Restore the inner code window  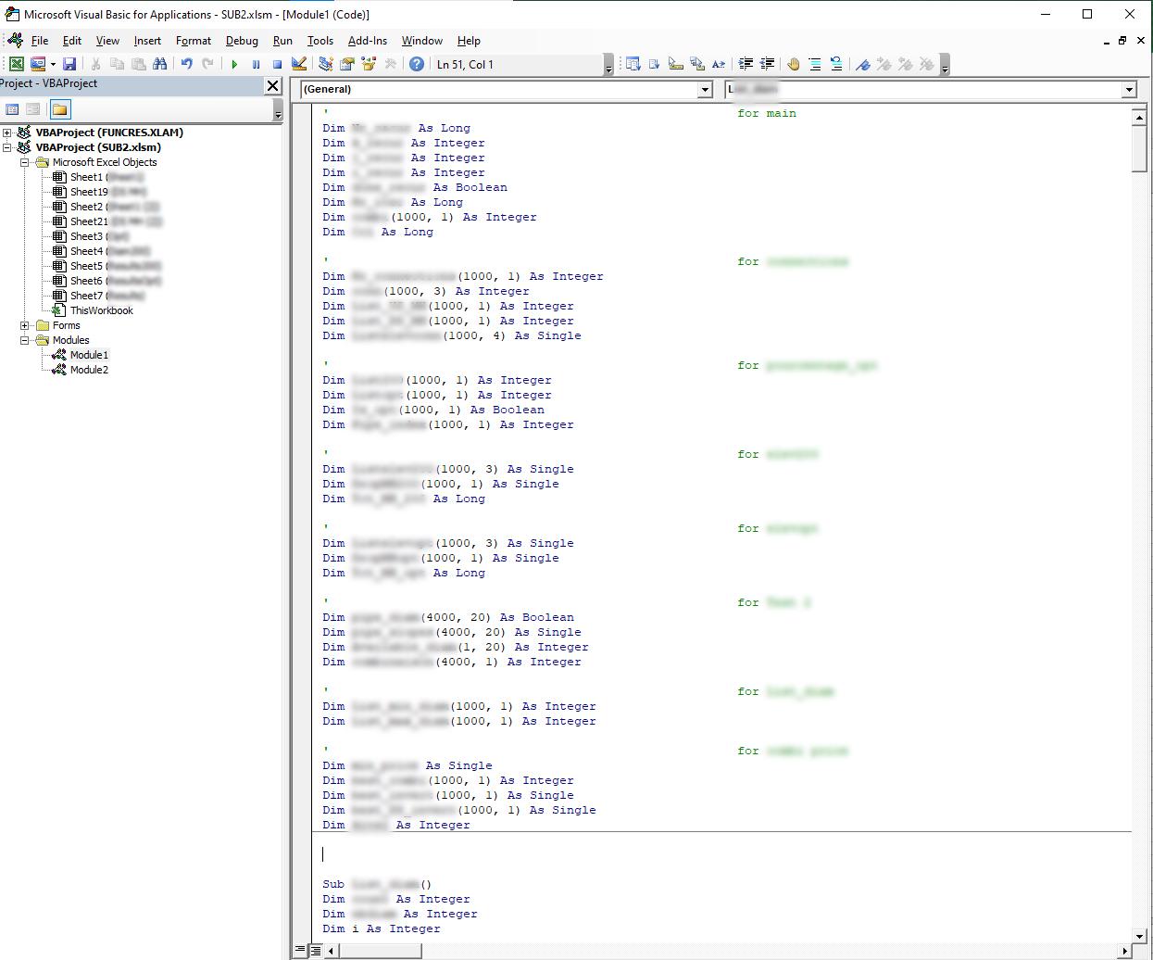1122,41
